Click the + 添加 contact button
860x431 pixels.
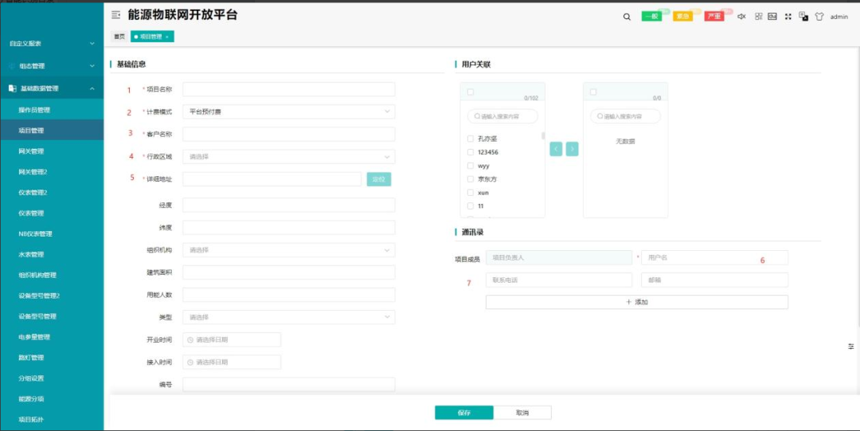637,302
